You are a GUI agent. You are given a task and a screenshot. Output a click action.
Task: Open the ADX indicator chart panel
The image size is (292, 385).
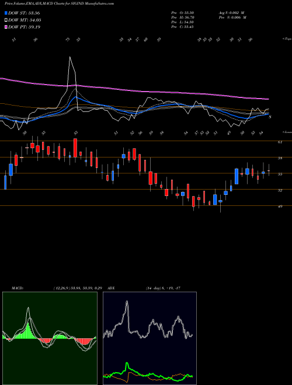(150, 338)
